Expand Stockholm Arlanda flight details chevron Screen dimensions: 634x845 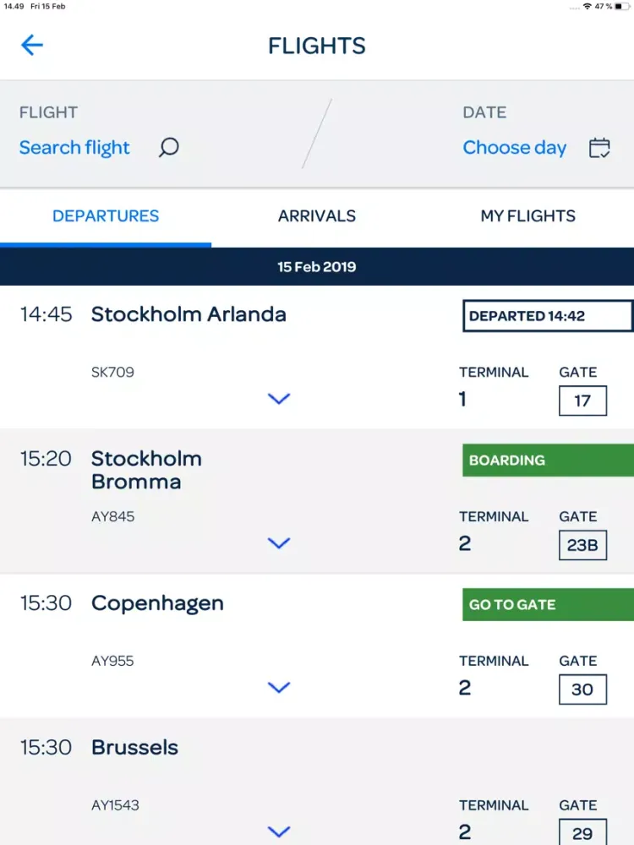click(x=278, y=399)
